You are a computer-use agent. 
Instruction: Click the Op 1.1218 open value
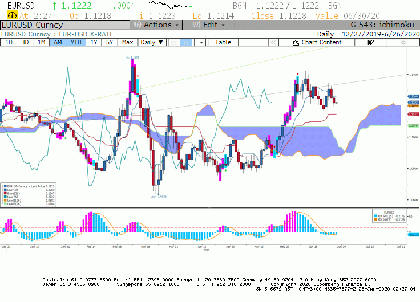(90, 16)
